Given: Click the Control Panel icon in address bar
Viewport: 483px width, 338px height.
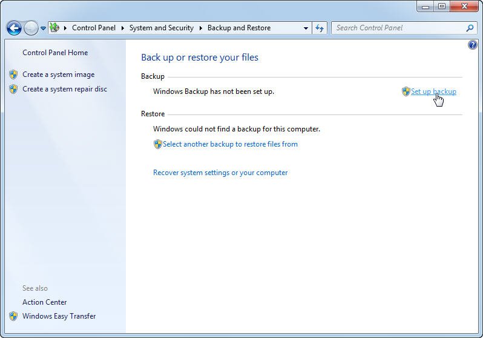Looking at the screenshot, I should (x=54, y=28).
